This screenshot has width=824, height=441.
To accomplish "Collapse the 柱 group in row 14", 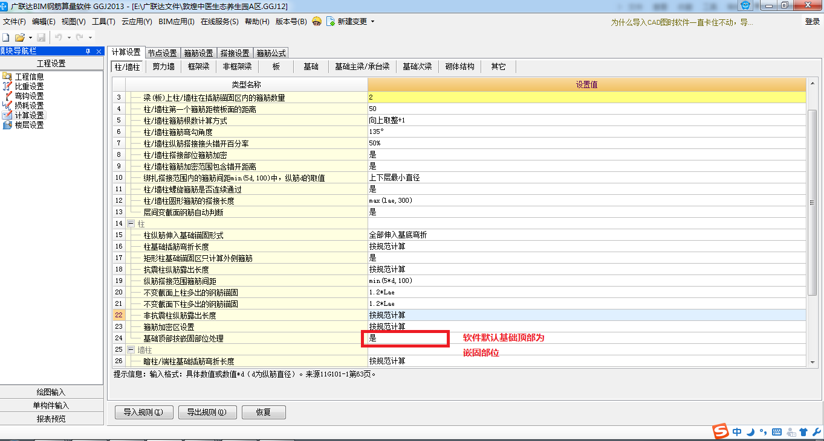I will point(131,223).
